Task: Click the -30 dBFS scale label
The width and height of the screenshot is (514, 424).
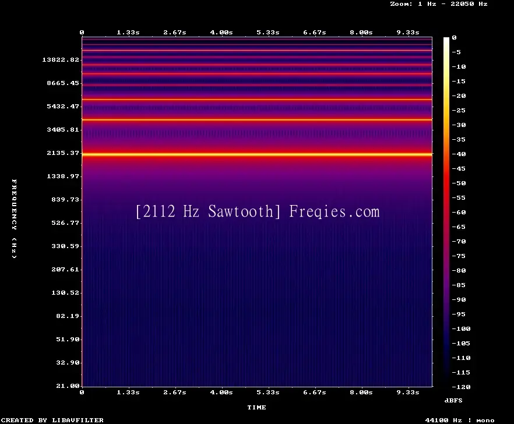Action: point(459,125)
